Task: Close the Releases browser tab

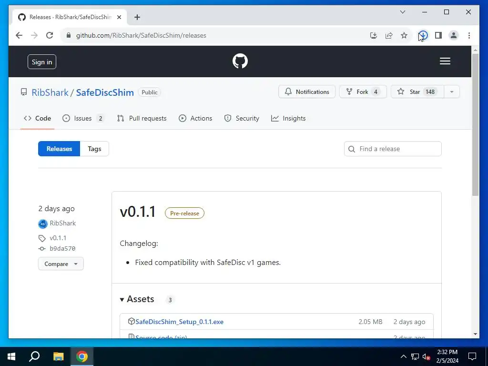Action: tap(119, 17)
